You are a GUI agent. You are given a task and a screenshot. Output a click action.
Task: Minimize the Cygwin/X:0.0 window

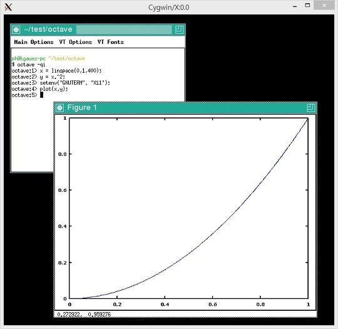(x=295, y=6)
